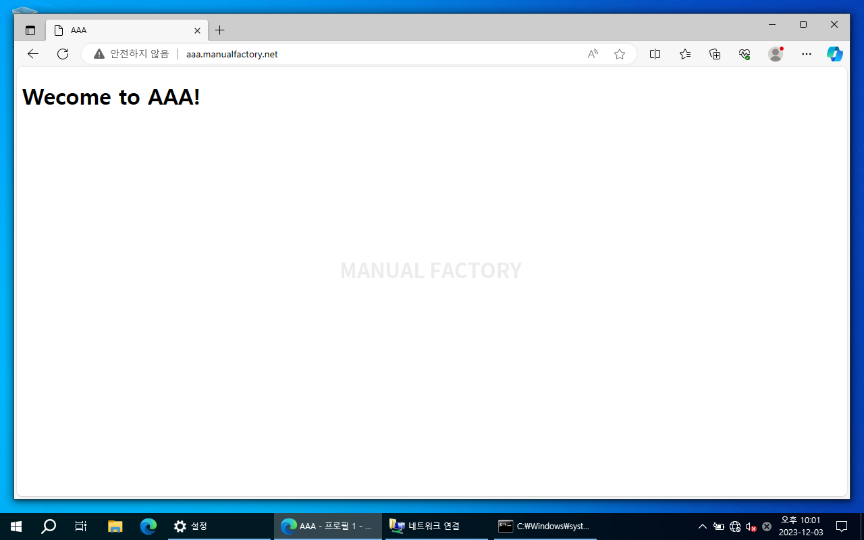
Task: Switch to the 설정 taskbar window
Action: click(219, 526)
